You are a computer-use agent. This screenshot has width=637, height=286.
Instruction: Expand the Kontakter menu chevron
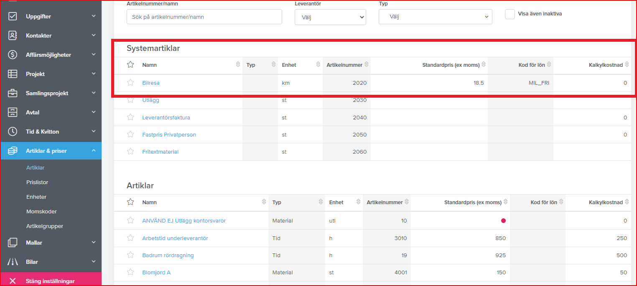click(94, 35)
